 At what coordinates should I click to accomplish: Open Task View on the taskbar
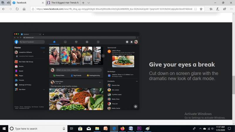point(72,128)
